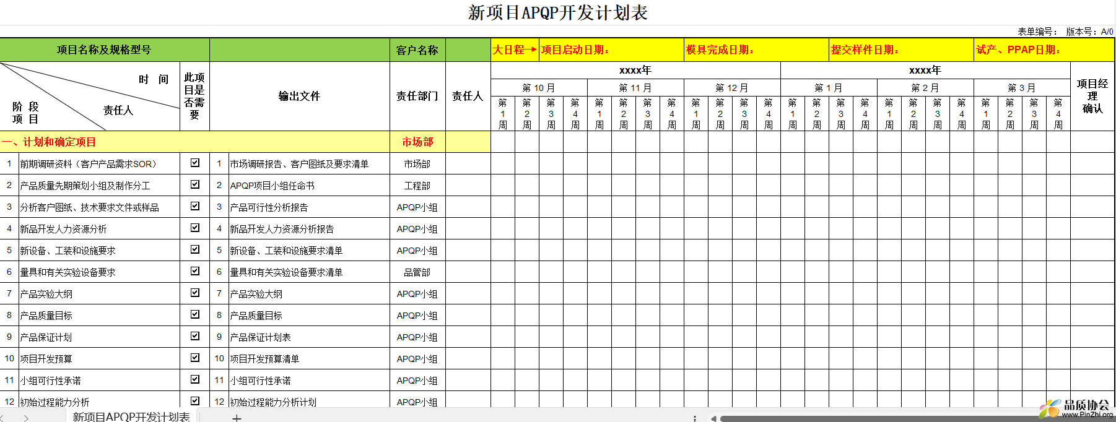Image resolution: width=1116 pixels, height=422 pixels.
Task: Select the 第1周 cell under 第 10 月
Action: (503, 114)
